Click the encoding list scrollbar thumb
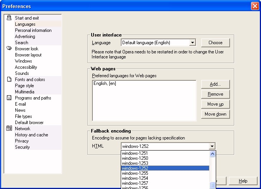261x189 pixels. tap(212, 185)
